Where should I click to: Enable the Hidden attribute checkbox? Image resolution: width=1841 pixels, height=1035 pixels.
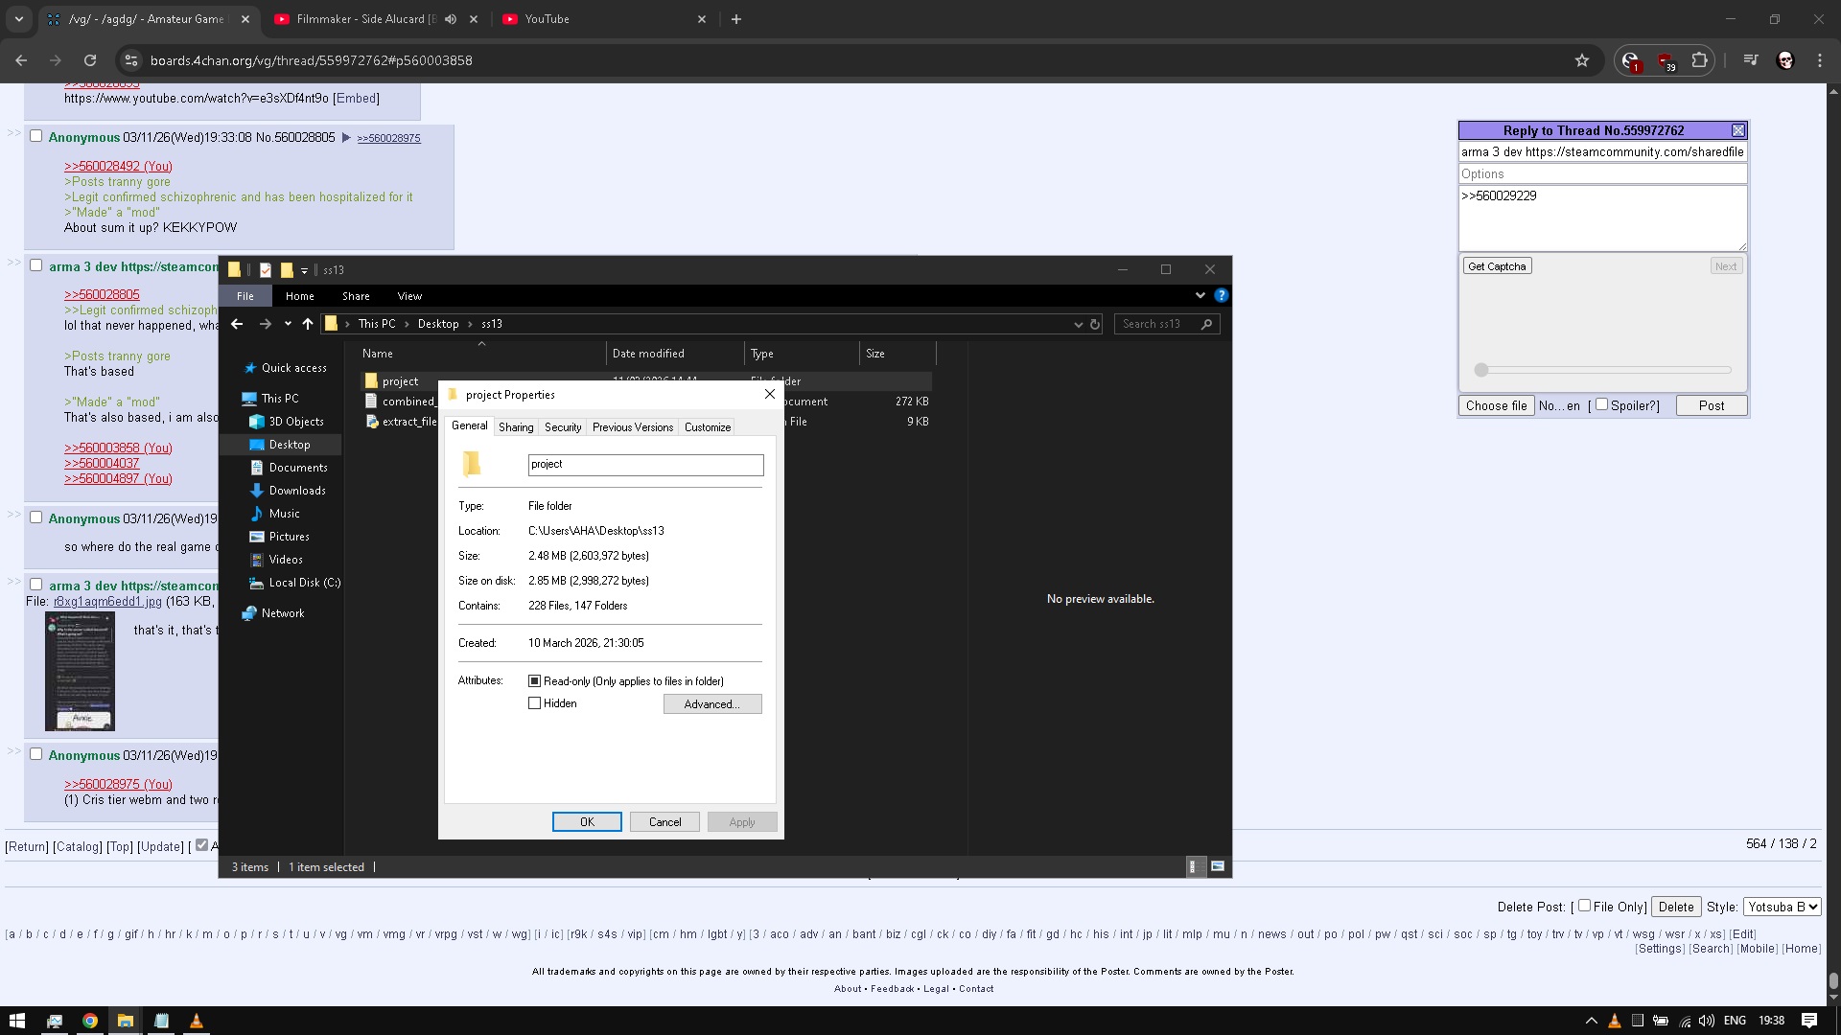pyautogui.click(x=535, y=703)
